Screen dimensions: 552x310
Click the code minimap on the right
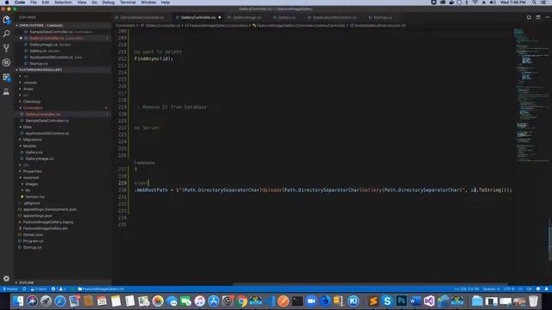pos(531,95)
